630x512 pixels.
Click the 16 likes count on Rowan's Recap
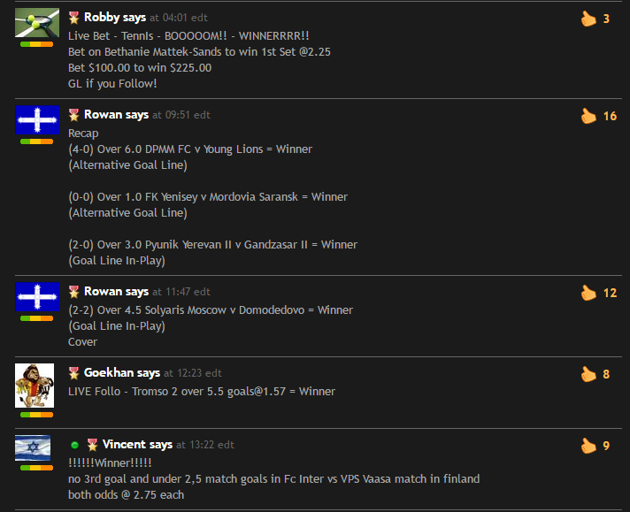(x=610, y=117)
